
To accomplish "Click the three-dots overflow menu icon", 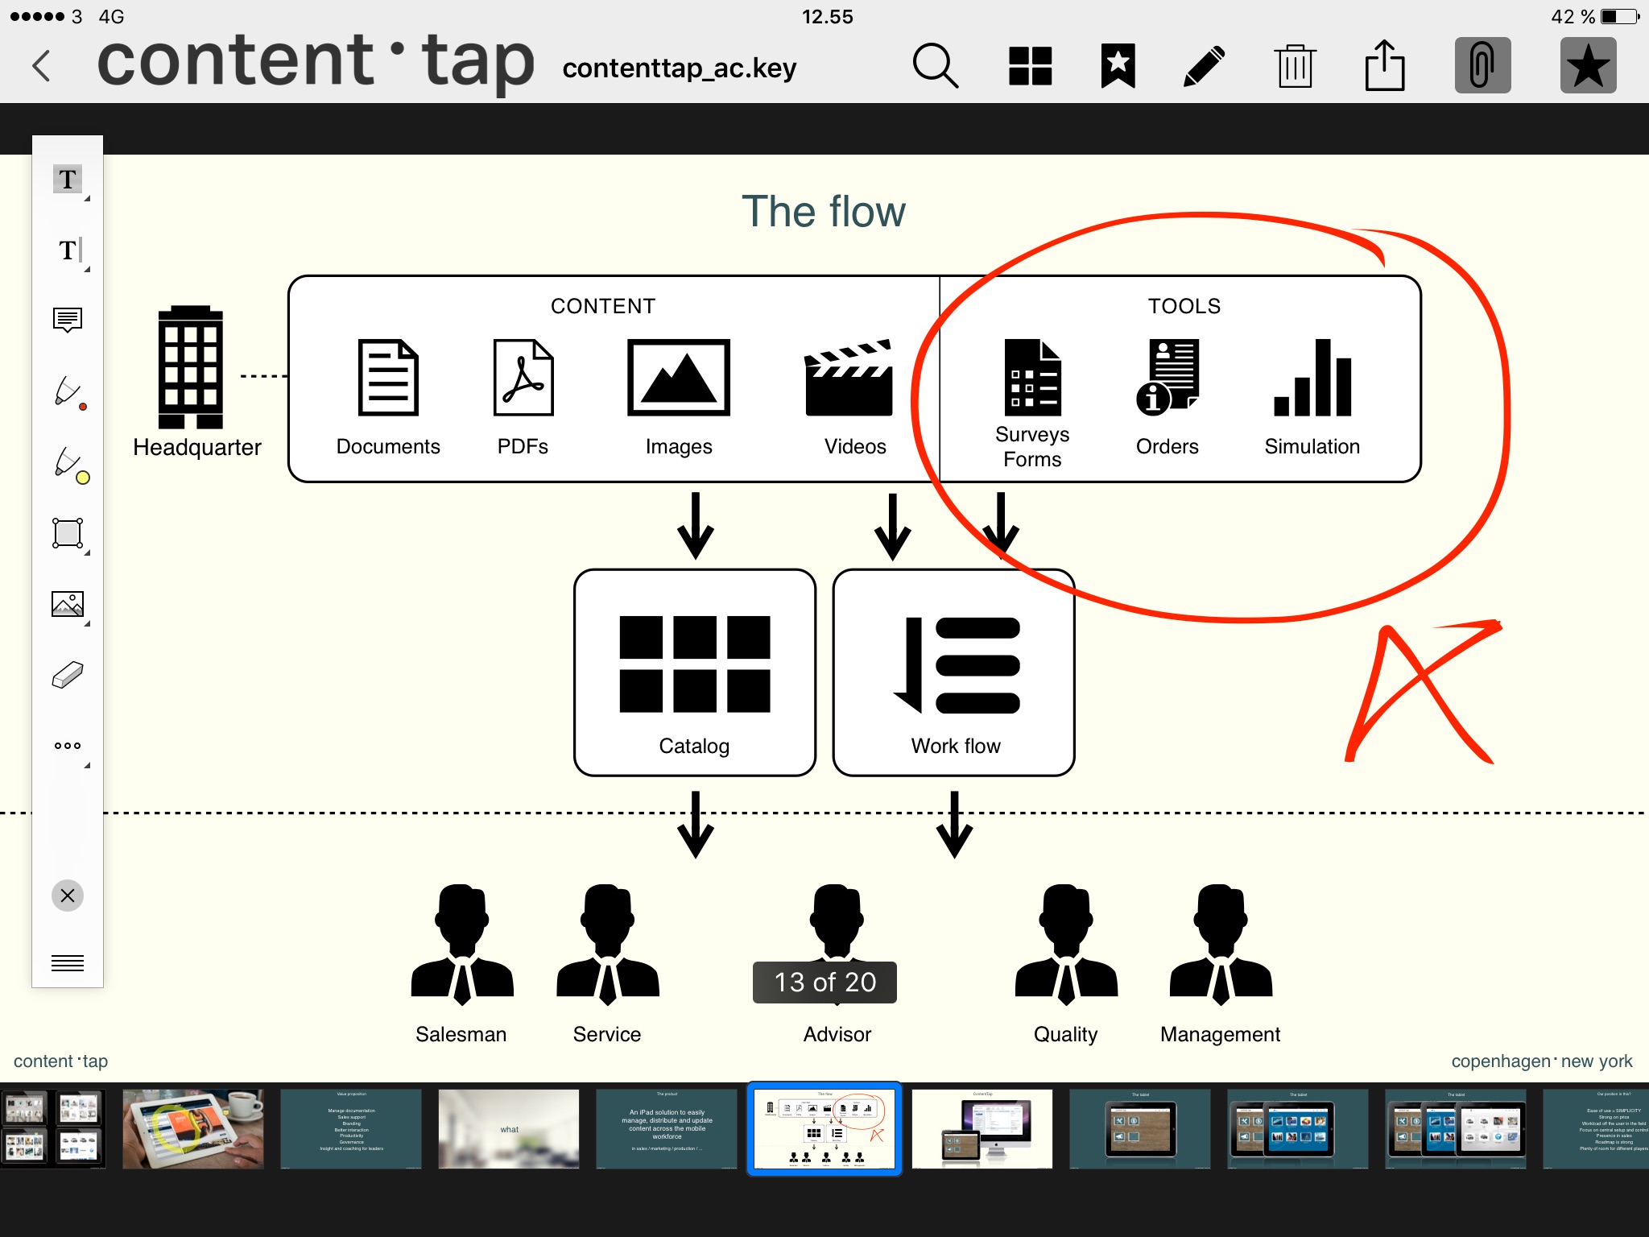I will pos(68,743).
